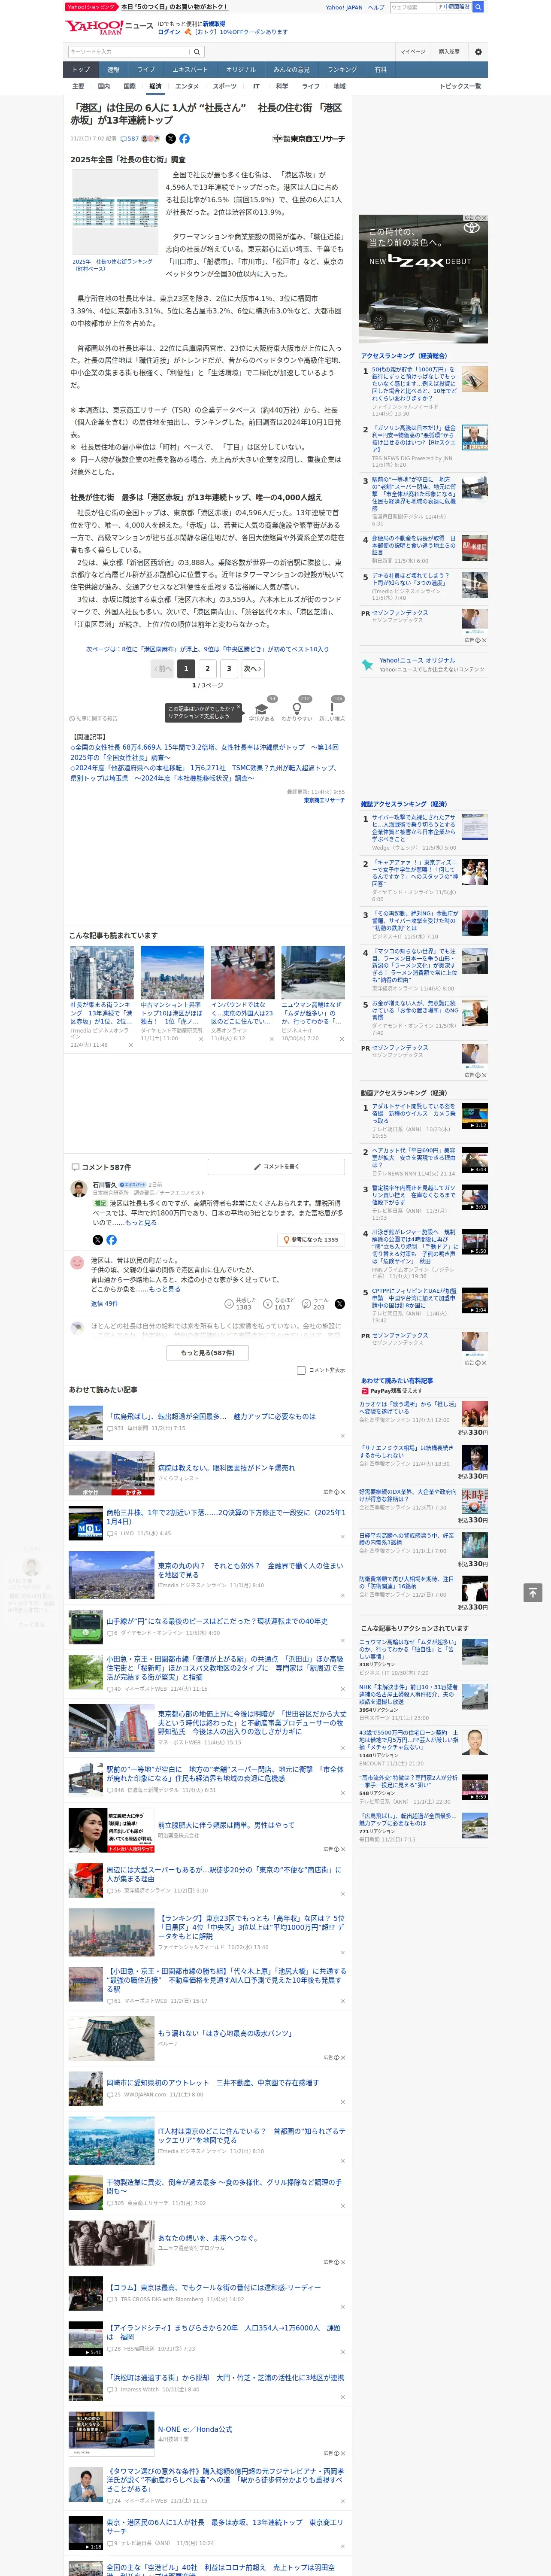Click the コメントを書く button
The width and height of the screenshot is (551, 2576).
click(x=277, y=1167)
